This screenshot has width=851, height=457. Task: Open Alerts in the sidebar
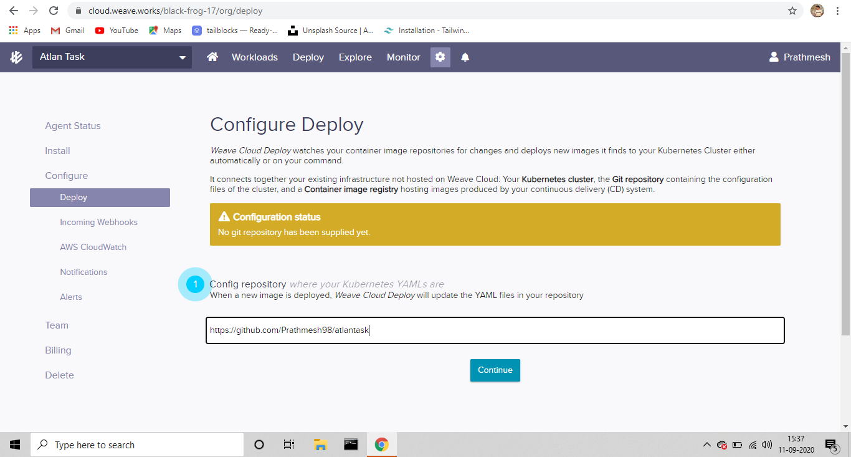71,297
